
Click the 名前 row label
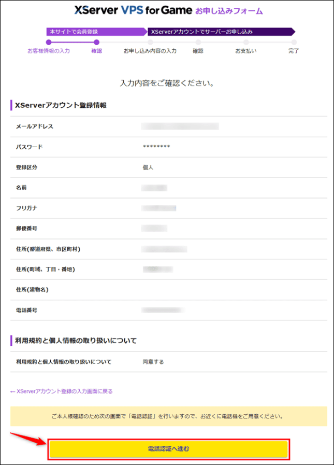click(x=21, y=188)
